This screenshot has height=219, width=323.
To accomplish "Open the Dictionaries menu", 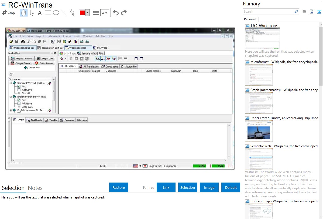I will [x=53, y=36].
